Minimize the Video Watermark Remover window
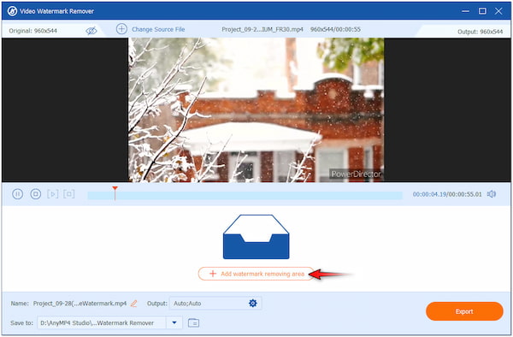The width and height of the screenshot is (513, 337). 465,11
